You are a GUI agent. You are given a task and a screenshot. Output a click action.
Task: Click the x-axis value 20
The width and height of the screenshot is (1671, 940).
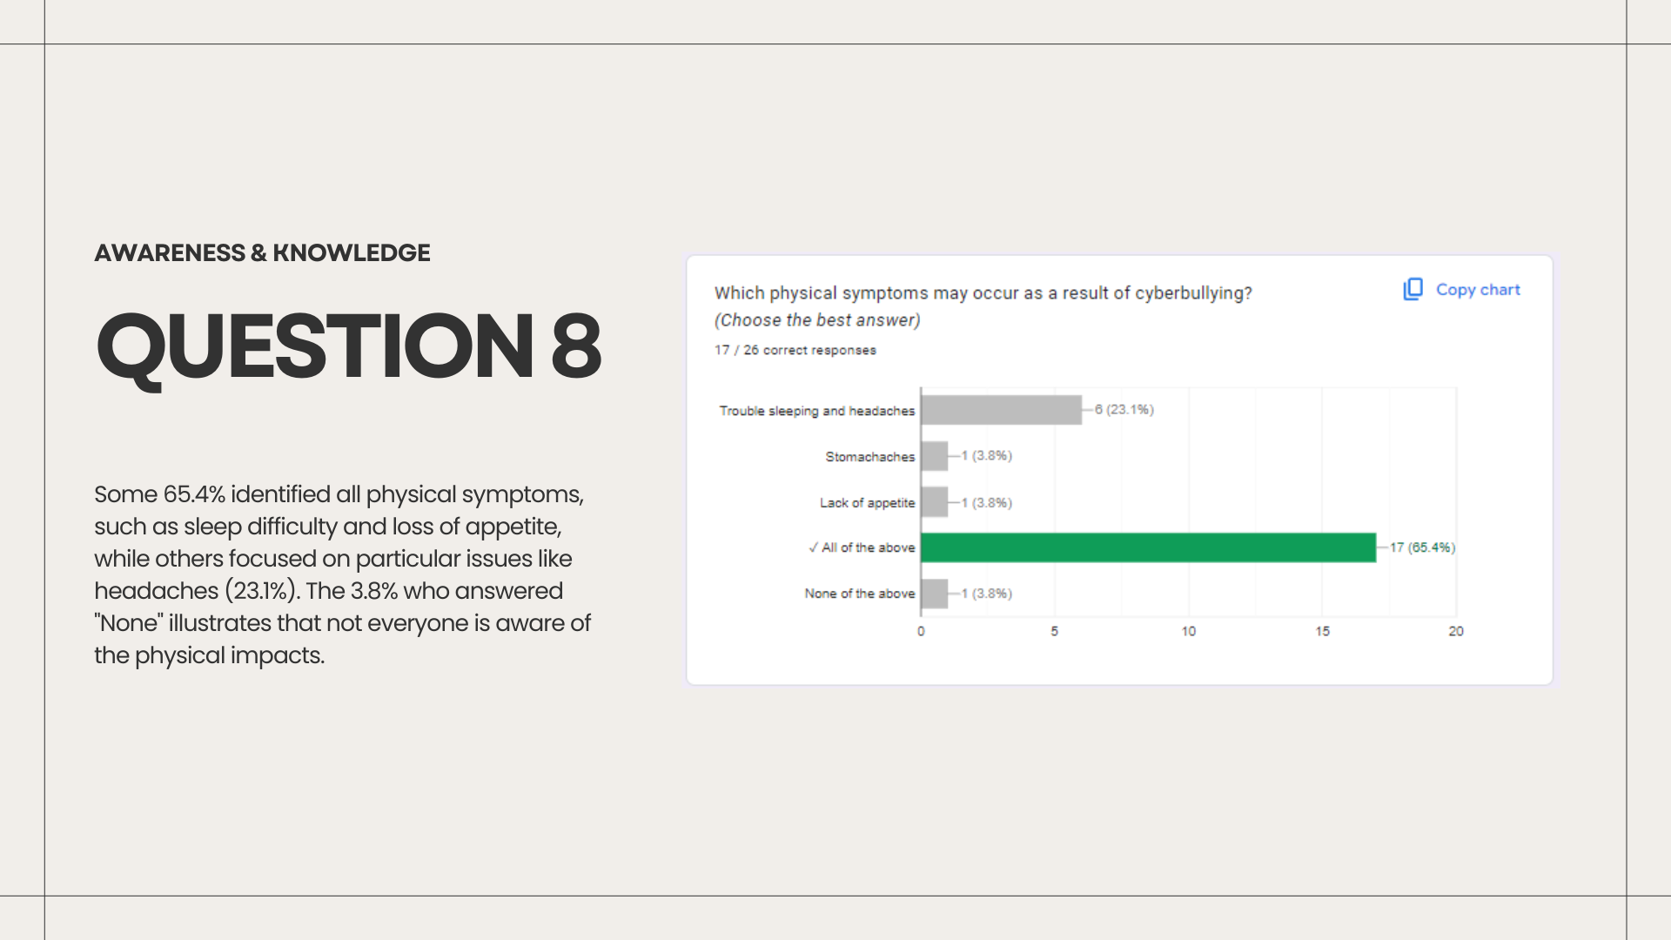click(1456, 631)
